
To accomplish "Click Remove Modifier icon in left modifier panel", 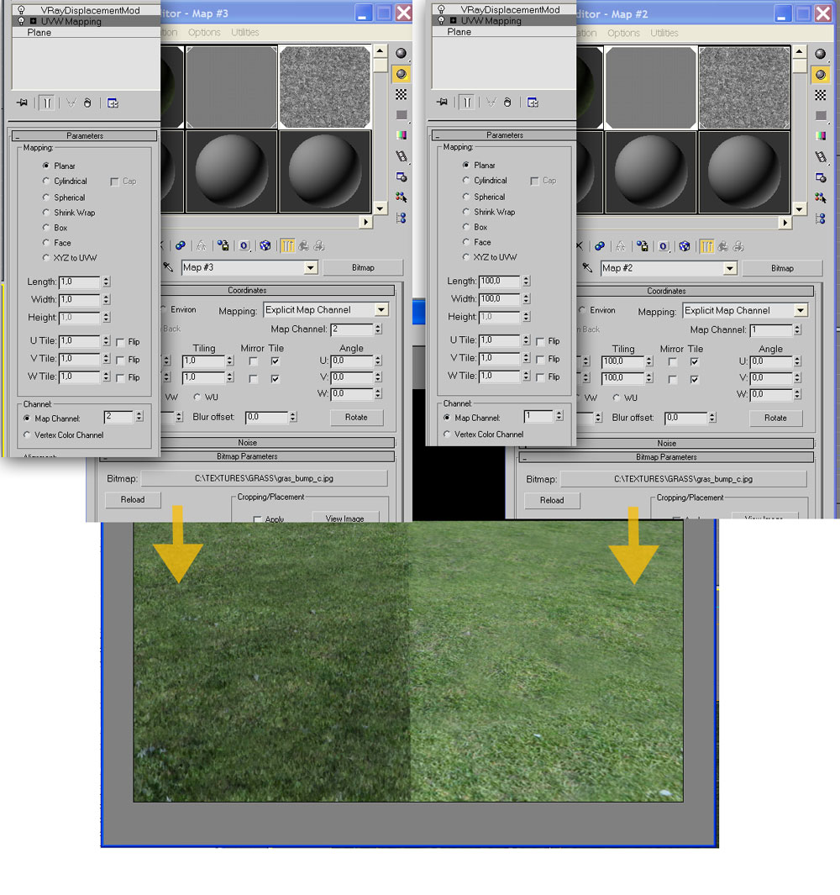I will click(87, 103).
